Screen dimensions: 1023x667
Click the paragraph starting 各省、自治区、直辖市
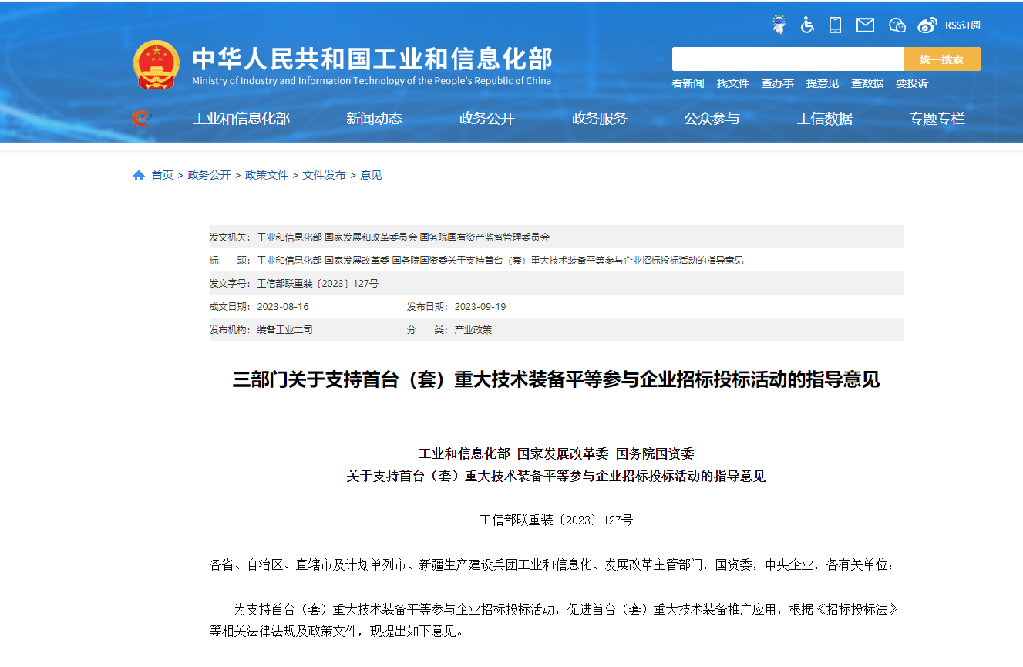pos(553,565)
